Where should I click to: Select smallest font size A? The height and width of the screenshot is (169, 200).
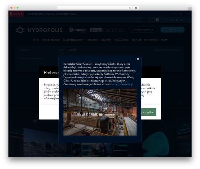point(139,20)
